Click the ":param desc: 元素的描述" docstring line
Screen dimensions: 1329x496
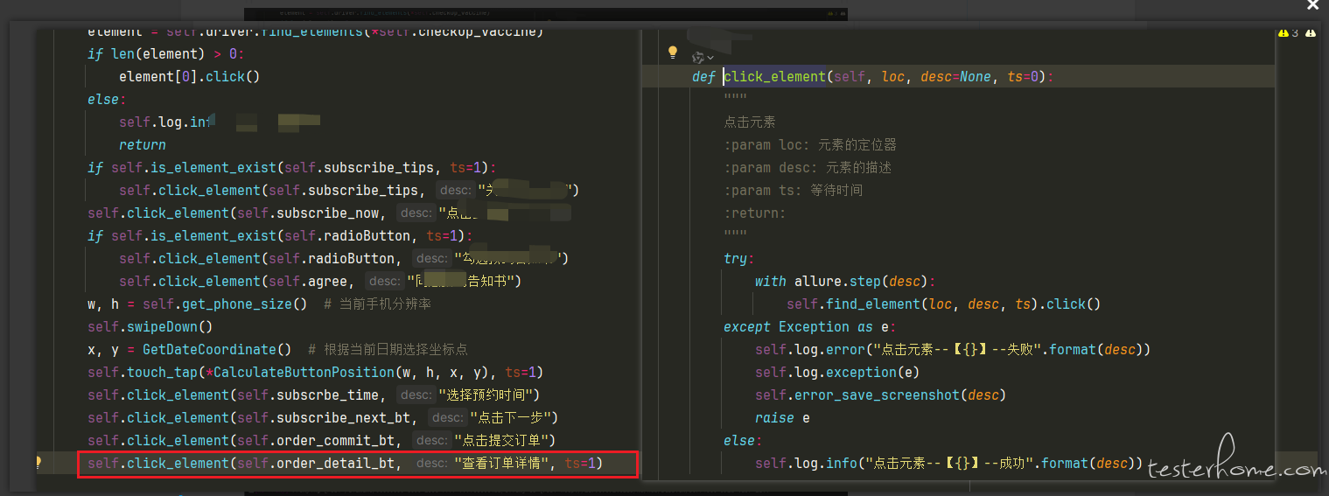point(808,167)
